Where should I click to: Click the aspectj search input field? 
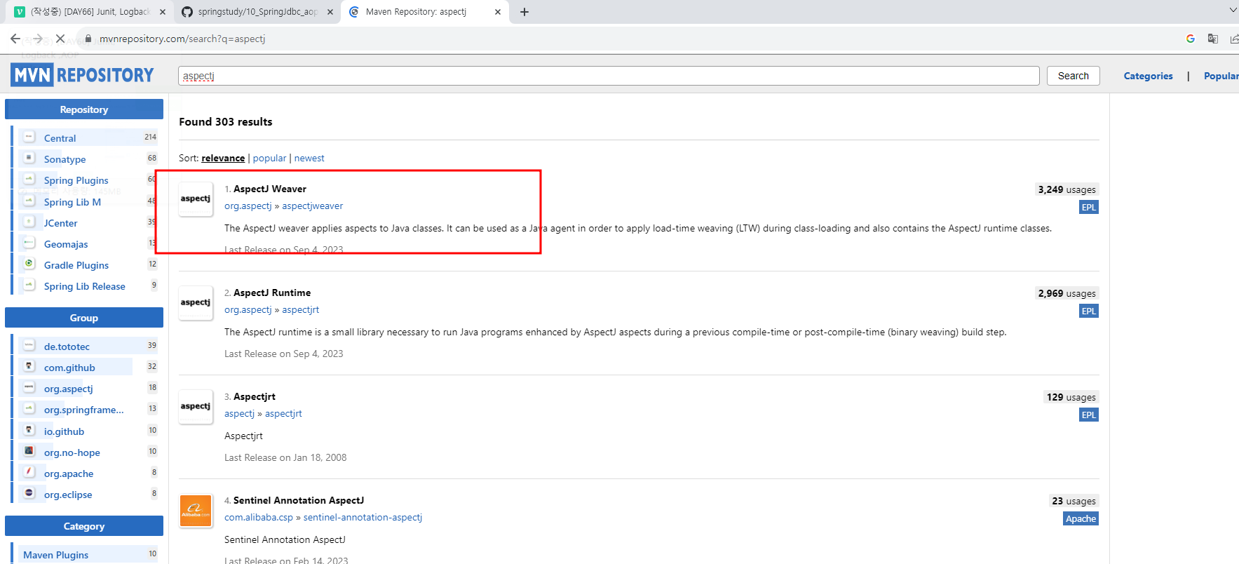(609, 76)
